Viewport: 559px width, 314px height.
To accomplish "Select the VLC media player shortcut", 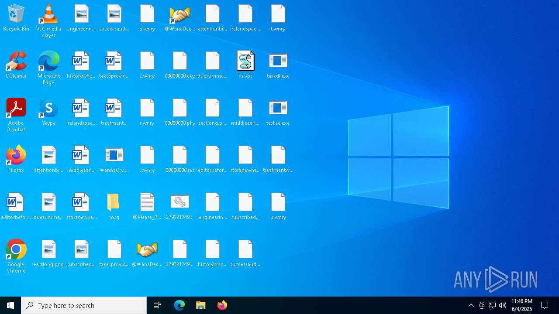I will [48, 21].
